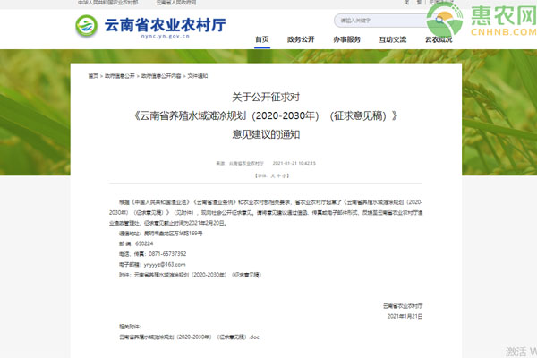Open the 办事服务 navigation menu

tap(347, 39)
